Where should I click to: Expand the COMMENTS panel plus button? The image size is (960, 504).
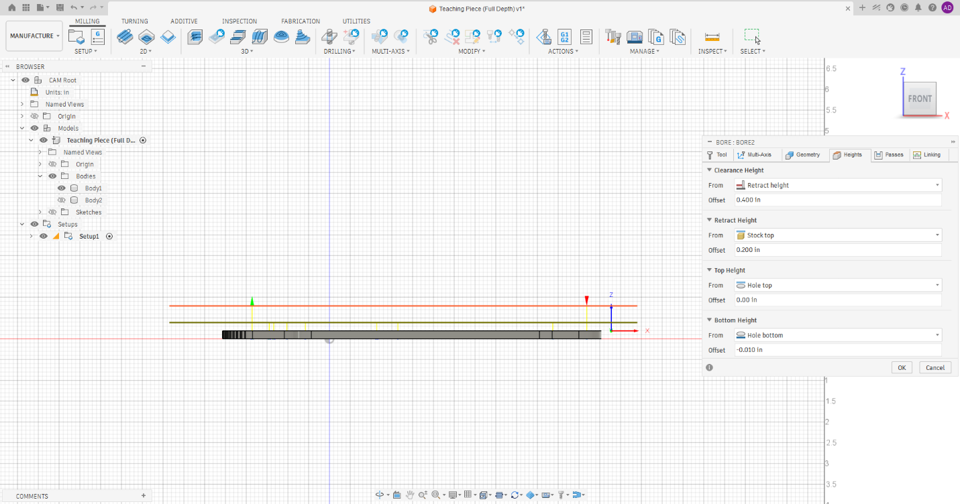pyautogui.click(x=144, y=496)
